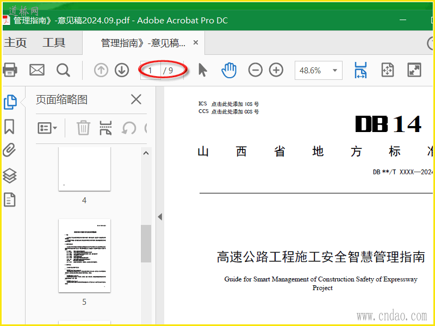The width and height of the screenshot is (435, 326).
Task: Click the 页面缩略图 panel title
Action: [61, 99]
